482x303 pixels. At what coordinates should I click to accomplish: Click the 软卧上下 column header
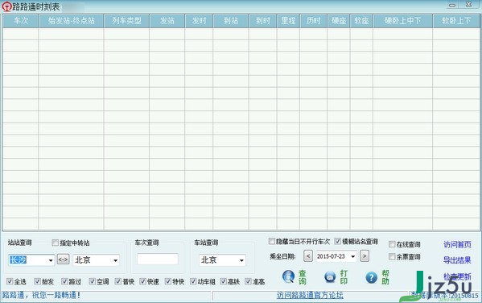click(x=456, y=21)
